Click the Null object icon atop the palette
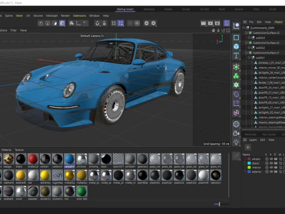This screenshot has width=285, height=214. [x=236, y=26]
